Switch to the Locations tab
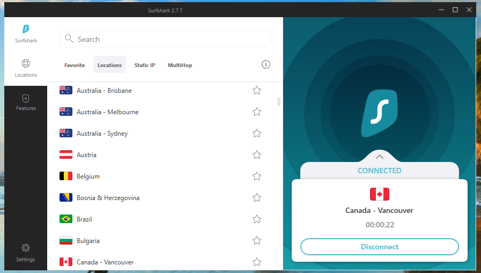 click(109, 65)
